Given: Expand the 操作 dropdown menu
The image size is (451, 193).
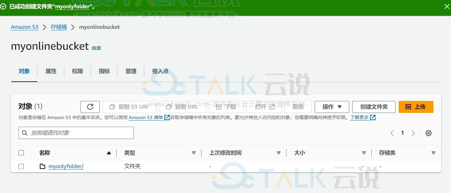Looking at the screenshot, I should coord(332,107).
